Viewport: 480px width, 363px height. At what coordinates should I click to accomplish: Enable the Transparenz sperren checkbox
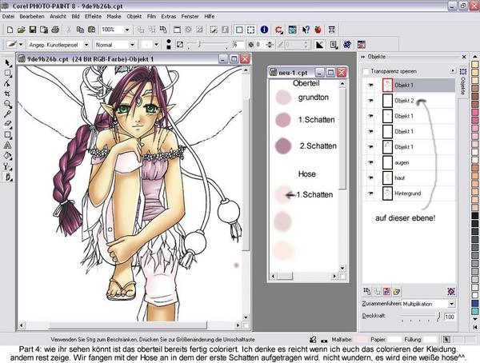pyautogui.click(x=366, y=71)
